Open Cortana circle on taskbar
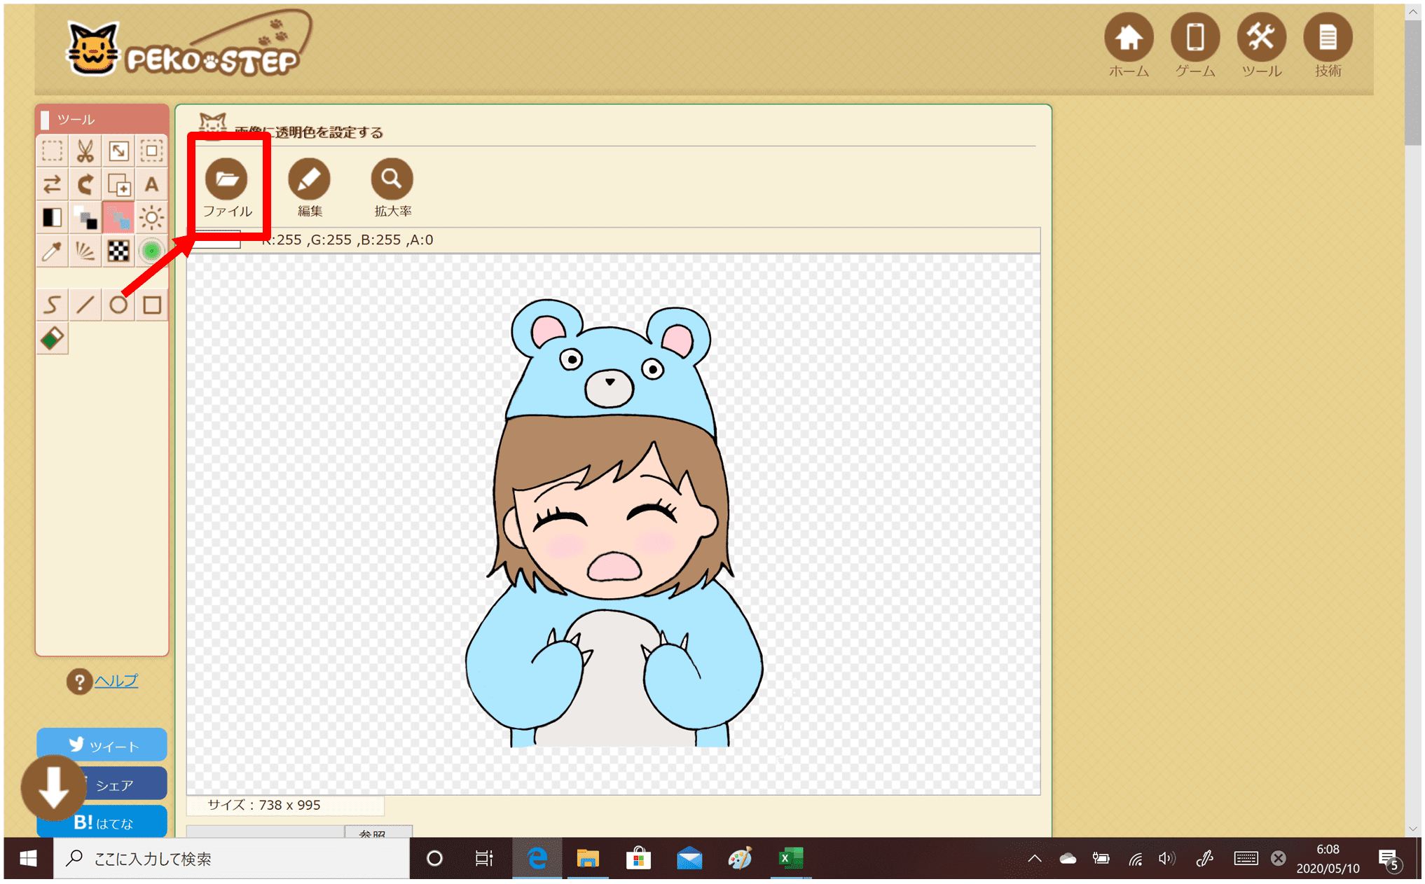 click(434, 858)
